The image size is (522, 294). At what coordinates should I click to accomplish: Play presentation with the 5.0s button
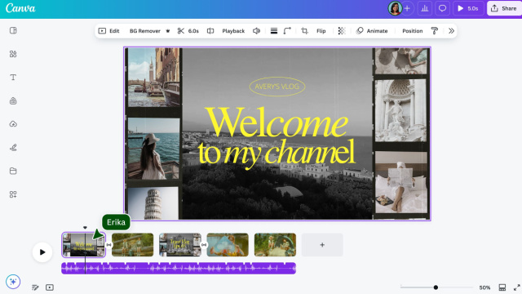point(468,8)
